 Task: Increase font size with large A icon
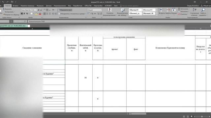(x=39, y=10)
